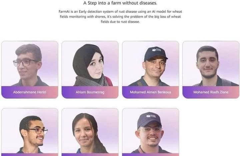The height and width of the screenshot is (156, 240).
Task: Select photo of woman with long dark hair
Action: [x=90, y=131]
